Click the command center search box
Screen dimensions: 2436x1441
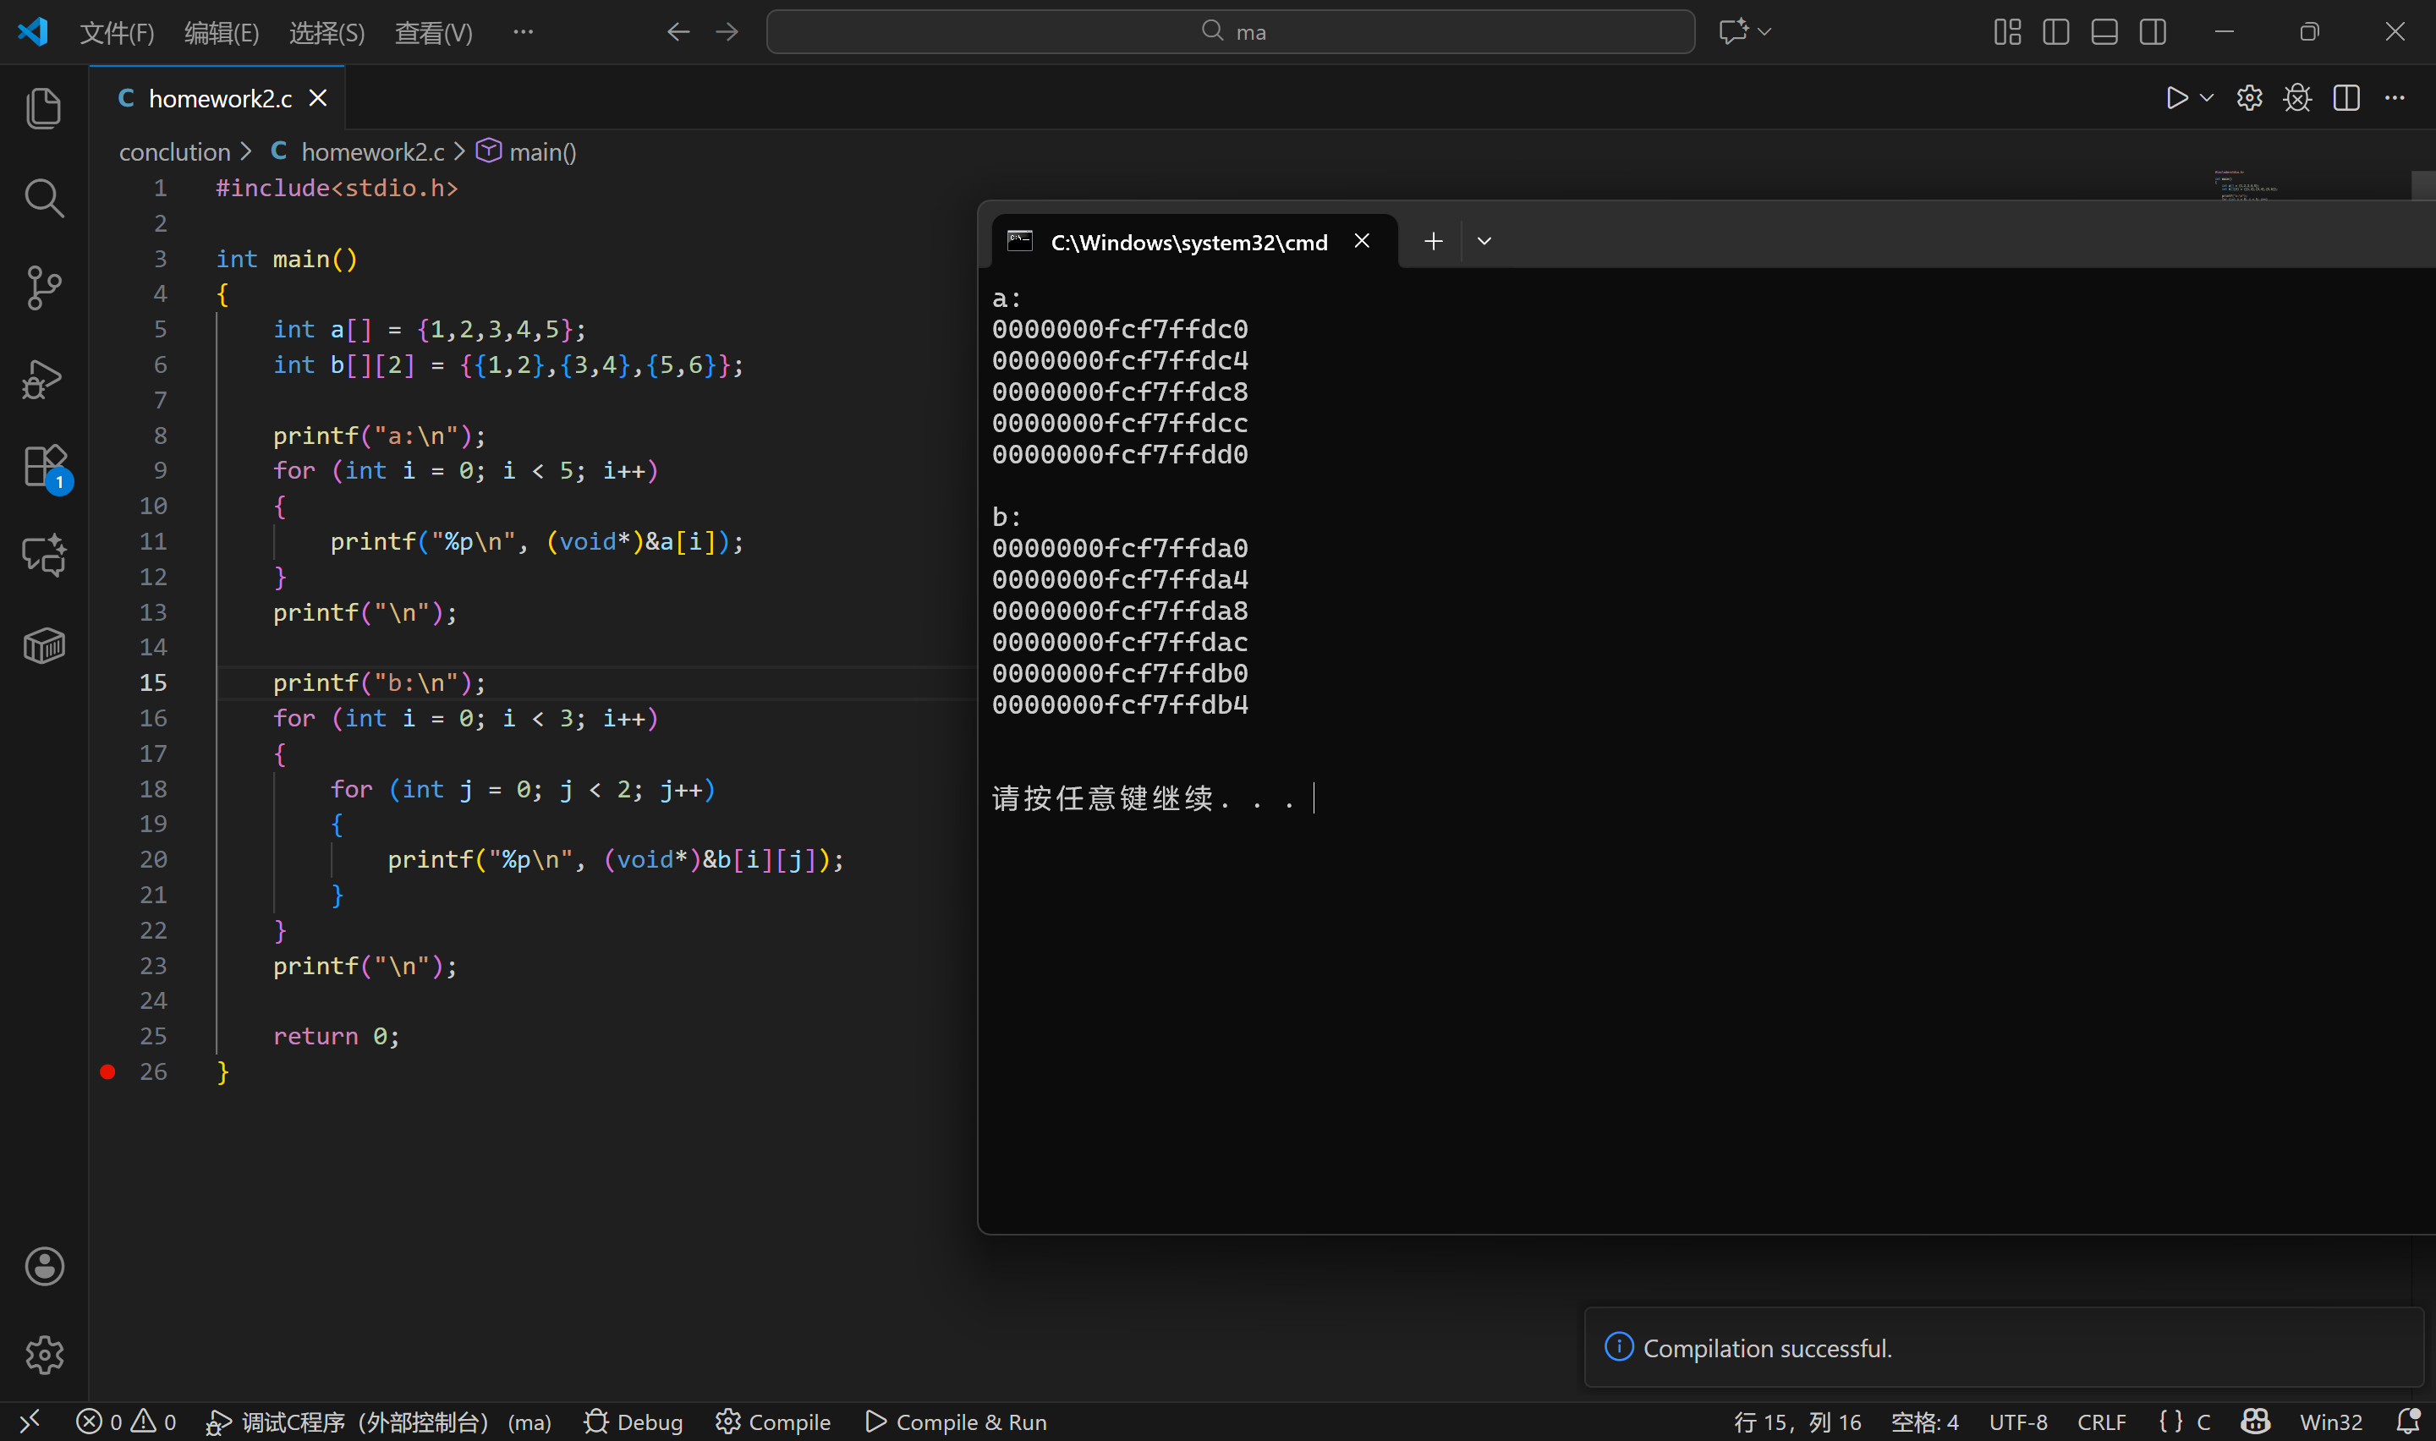point(1230,32)
